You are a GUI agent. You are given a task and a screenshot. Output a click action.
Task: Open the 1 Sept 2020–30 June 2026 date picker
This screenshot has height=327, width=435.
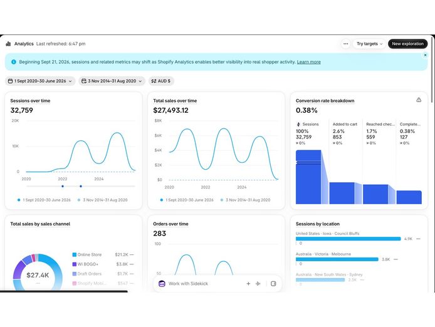point(40,81)
